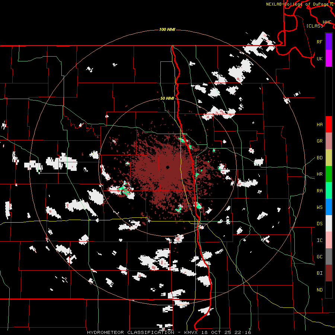Click the 'DS' legend label text
This screenshot has width=335, height=335.
[319, 223]
